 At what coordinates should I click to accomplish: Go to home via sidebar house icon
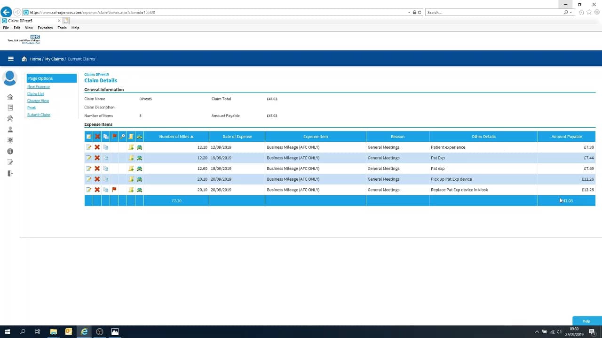coord(10,97)
